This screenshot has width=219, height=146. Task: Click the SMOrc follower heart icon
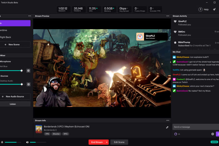[175, 32]
